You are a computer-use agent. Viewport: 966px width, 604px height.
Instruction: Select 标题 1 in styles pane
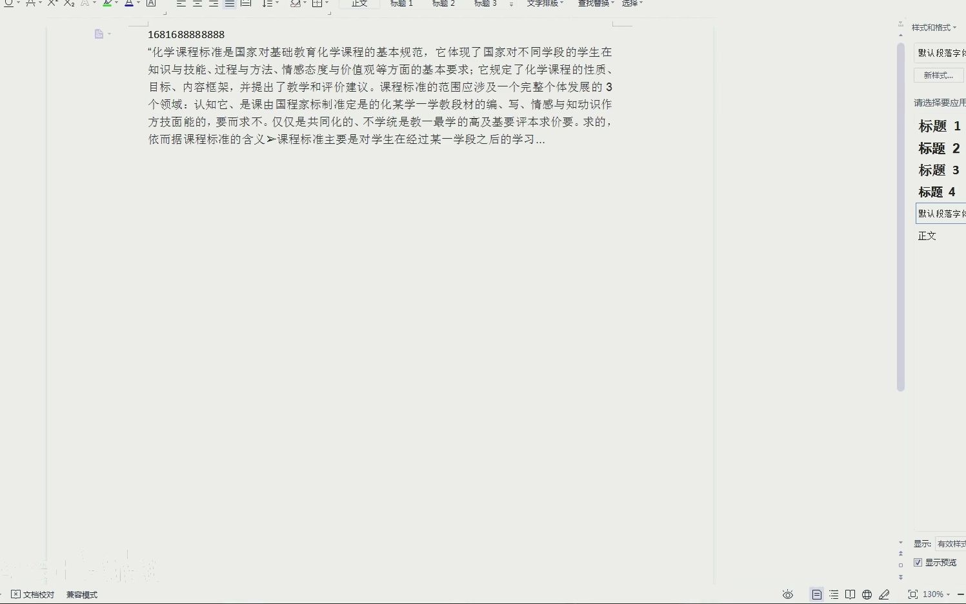[940, 126]
